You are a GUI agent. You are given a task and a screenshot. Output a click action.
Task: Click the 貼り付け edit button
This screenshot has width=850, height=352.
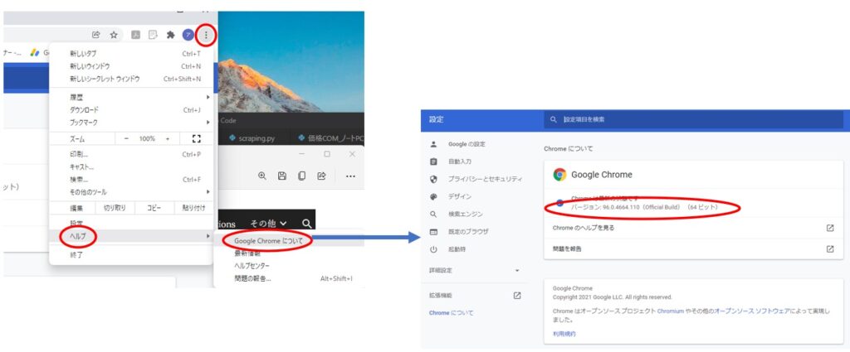(x=193, y=208)
